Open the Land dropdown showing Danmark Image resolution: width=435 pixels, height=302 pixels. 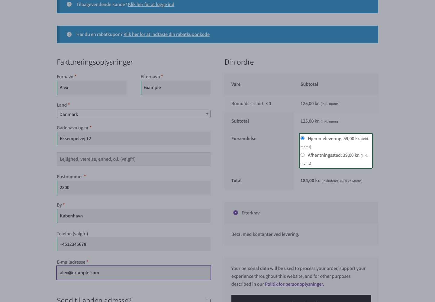click(x=134, y=114)
